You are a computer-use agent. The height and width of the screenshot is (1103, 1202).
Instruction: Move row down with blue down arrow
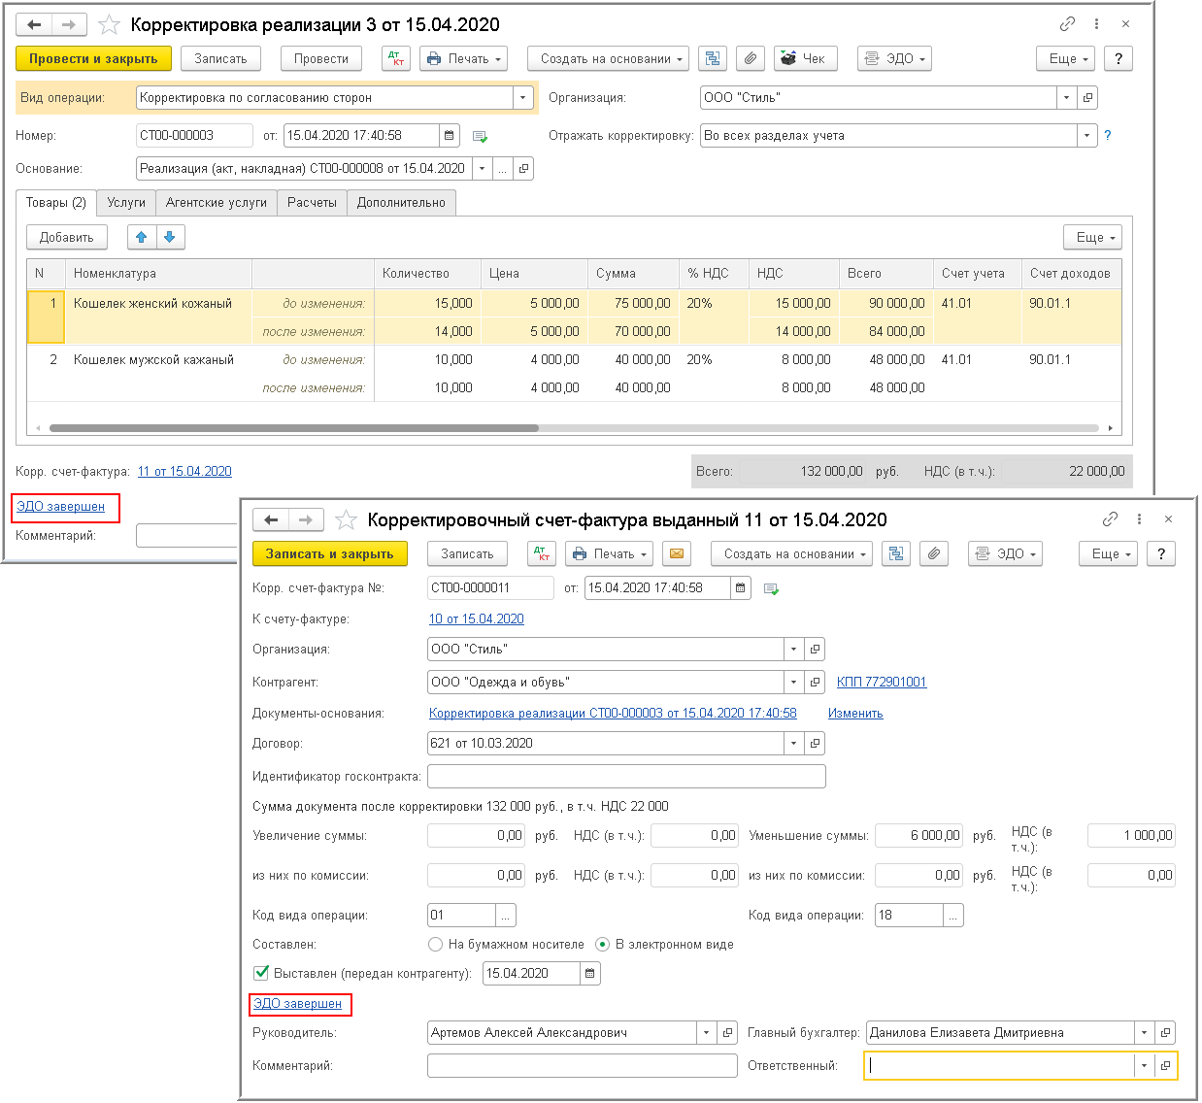click(170, 238)
